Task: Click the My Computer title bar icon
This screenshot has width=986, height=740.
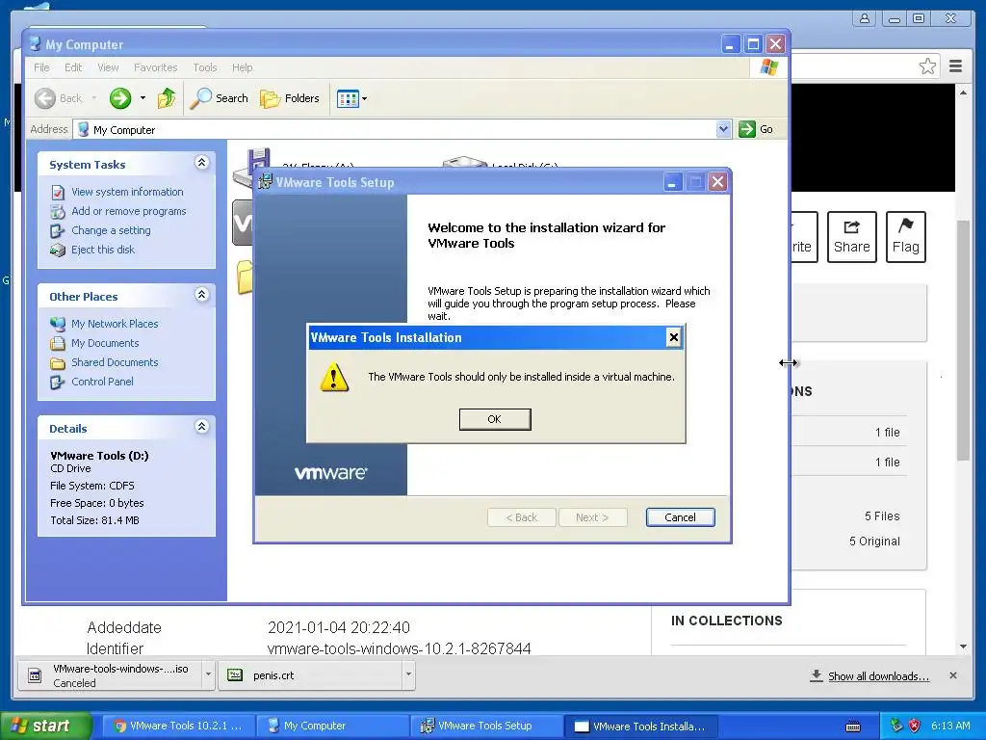Action: click(36, 44)
